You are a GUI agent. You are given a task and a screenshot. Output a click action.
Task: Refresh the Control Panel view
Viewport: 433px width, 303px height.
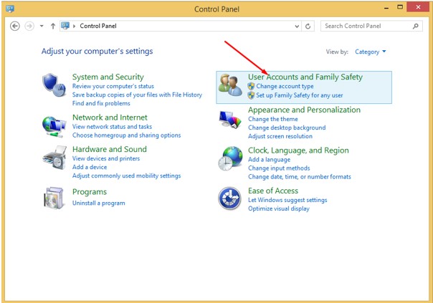(308, 27)
